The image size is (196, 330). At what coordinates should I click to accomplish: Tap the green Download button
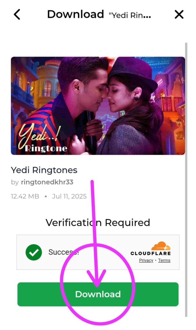click(x=98, y=294)
